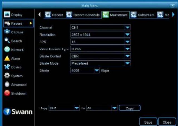Click the Display monitor icon in sidebar
The image size is (178, 126).
7,14
